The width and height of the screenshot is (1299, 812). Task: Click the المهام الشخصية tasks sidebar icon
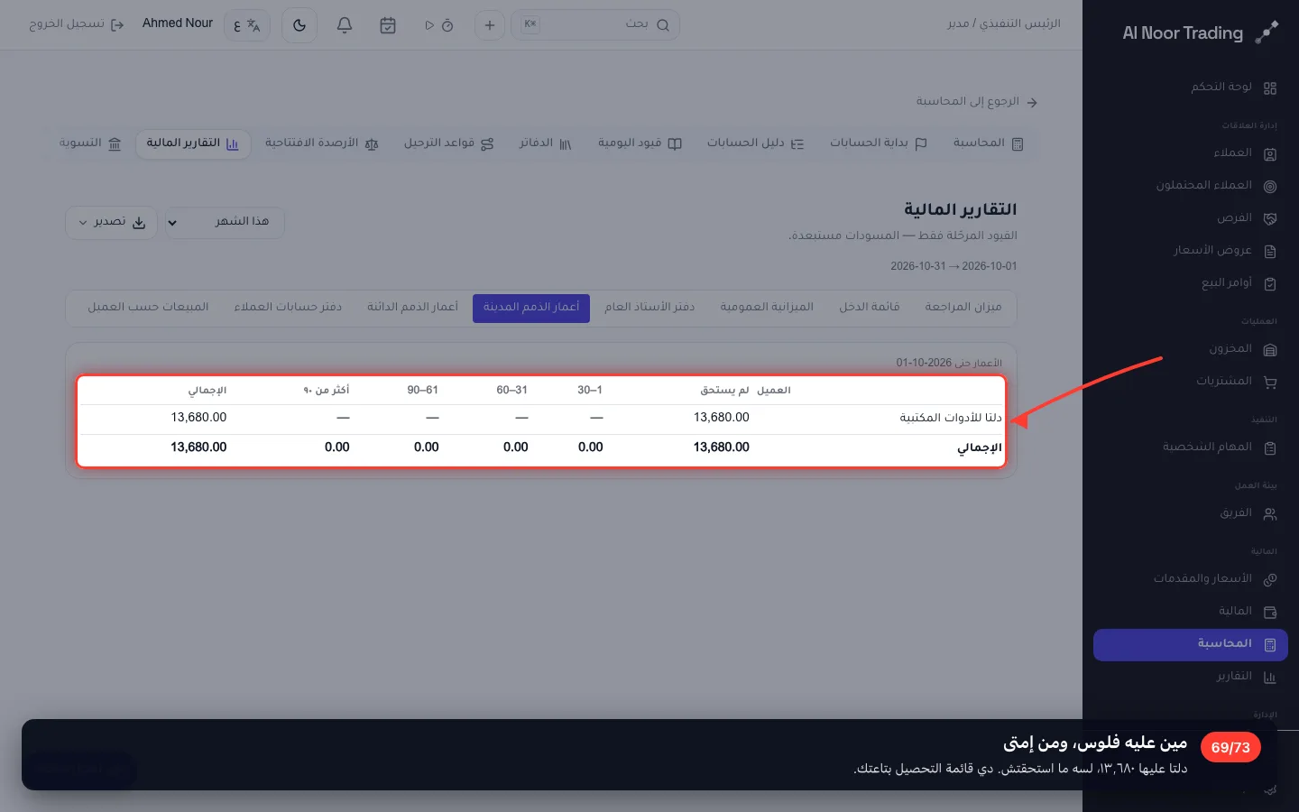pyautogui.click(x=1270, y=448)
